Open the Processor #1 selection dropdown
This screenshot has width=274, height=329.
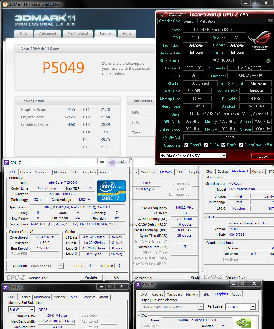click(61, 266)
